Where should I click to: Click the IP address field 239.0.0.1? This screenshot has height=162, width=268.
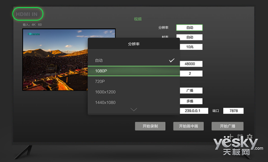pos(194,111)
